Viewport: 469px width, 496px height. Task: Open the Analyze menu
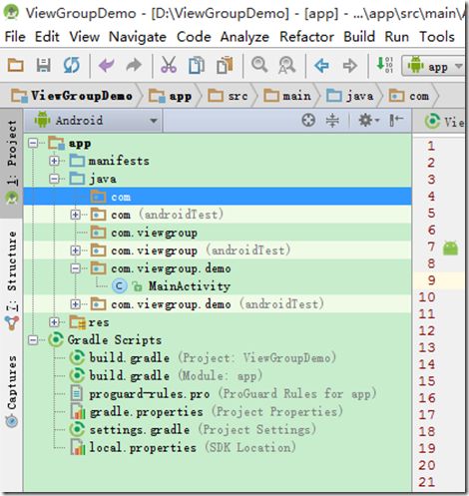point(244,37)
